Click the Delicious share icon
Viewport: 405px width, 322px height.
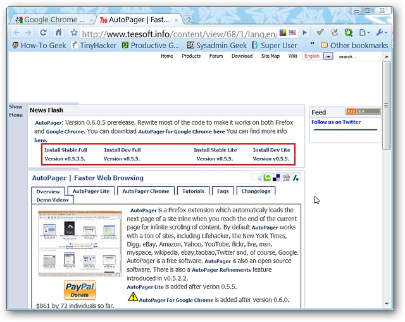(x=276, y=177)
